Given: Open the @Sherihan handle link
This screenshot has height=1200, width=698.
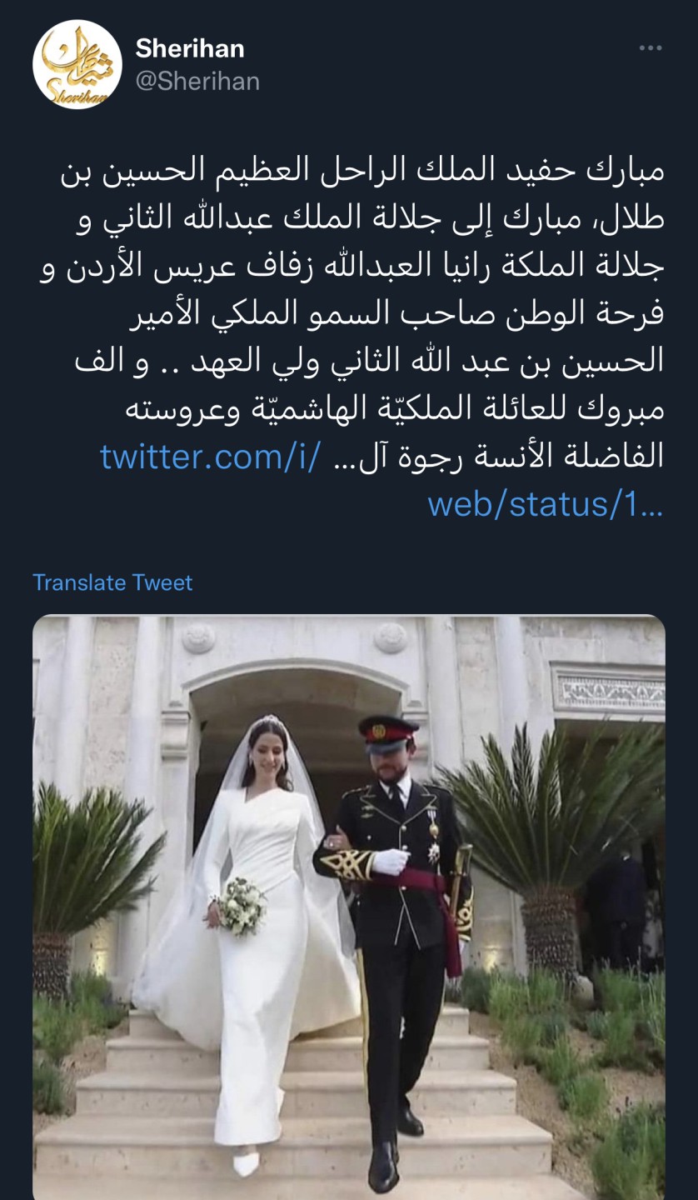Looking at the screenshot, I should pyautogui.click(x=197, y=82).
